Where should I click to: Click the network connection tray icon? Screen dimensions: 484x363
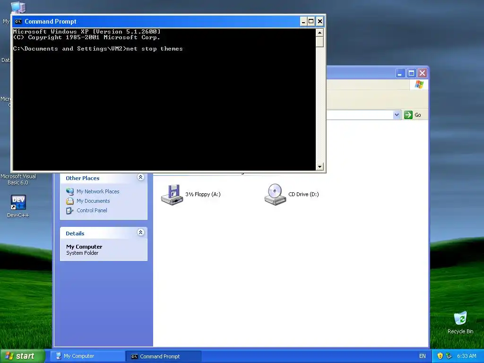click(449, 356)
